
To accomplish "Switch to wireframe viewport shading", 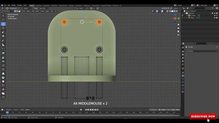I will 170,11.
